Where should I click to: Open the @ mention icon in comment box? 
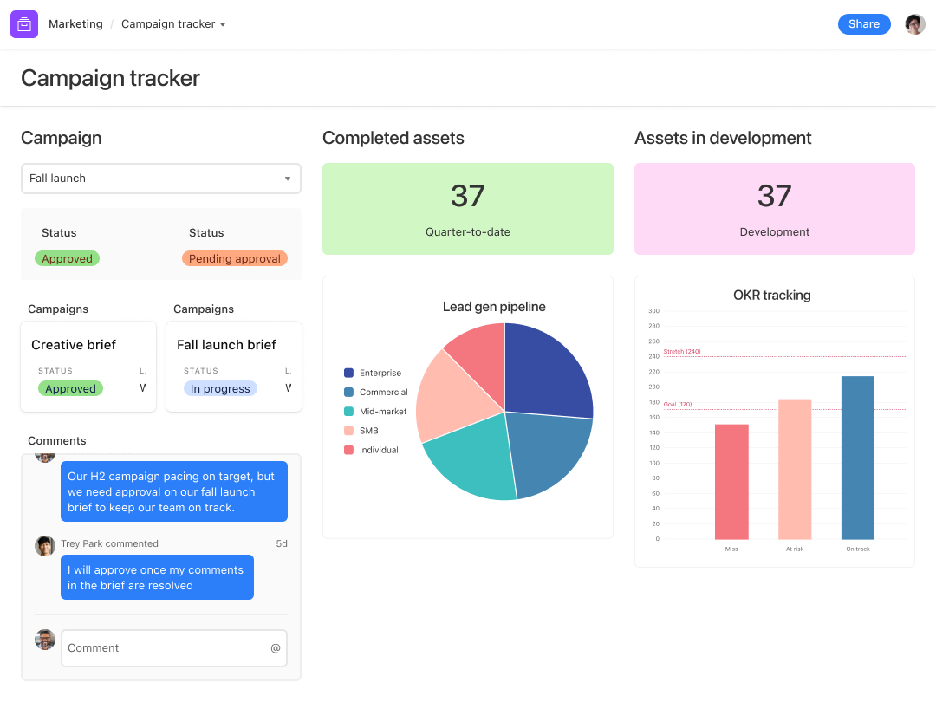point(276,647)
